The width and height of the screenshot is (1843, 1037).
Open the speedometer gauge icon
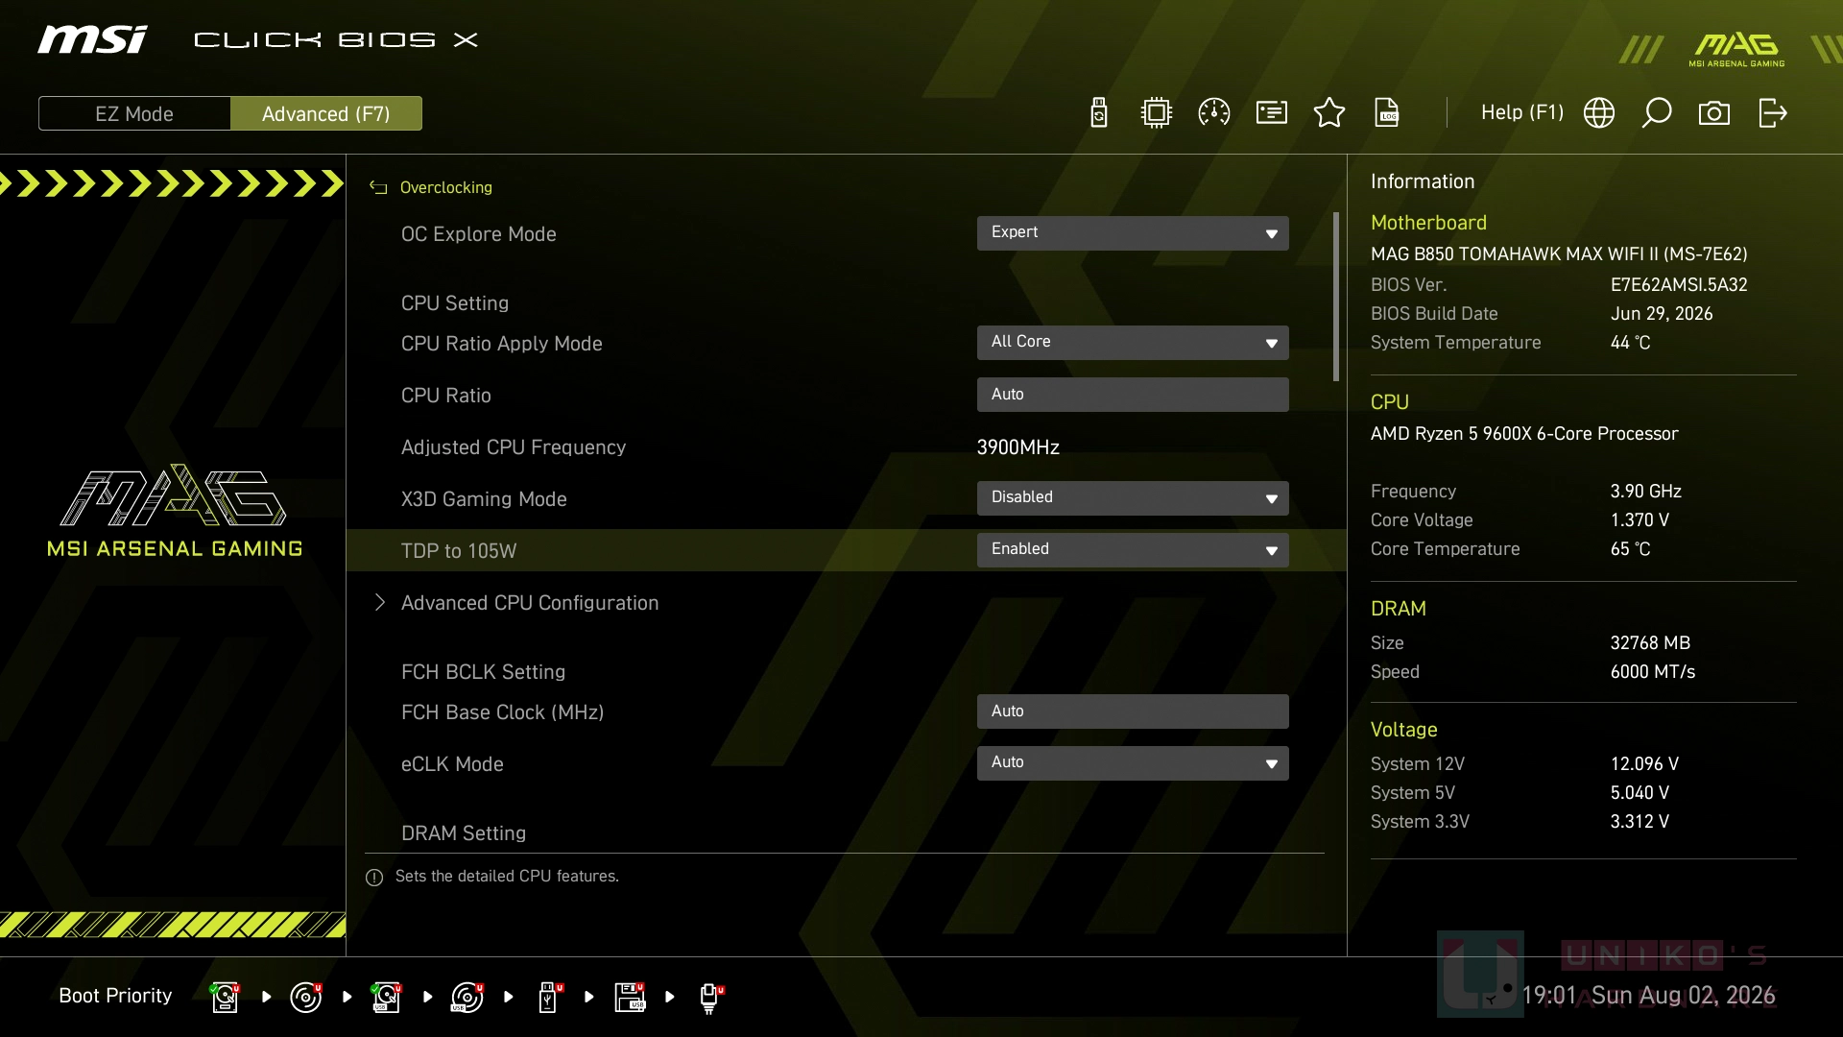(x=1214, y=113)
